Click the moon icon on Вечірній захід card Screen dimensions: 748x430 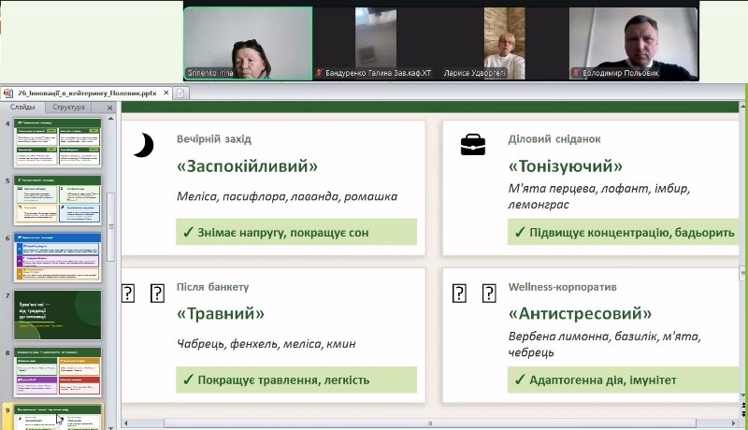(144, 145)
